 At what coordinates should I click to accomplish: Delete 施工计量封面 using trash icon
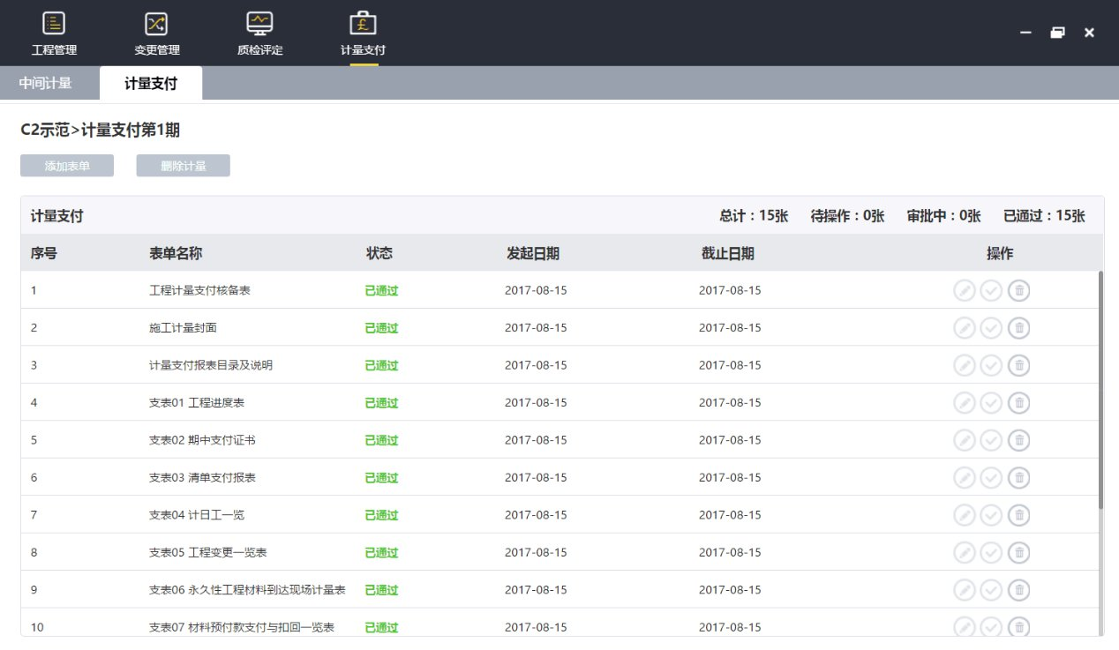point(1019,328)
